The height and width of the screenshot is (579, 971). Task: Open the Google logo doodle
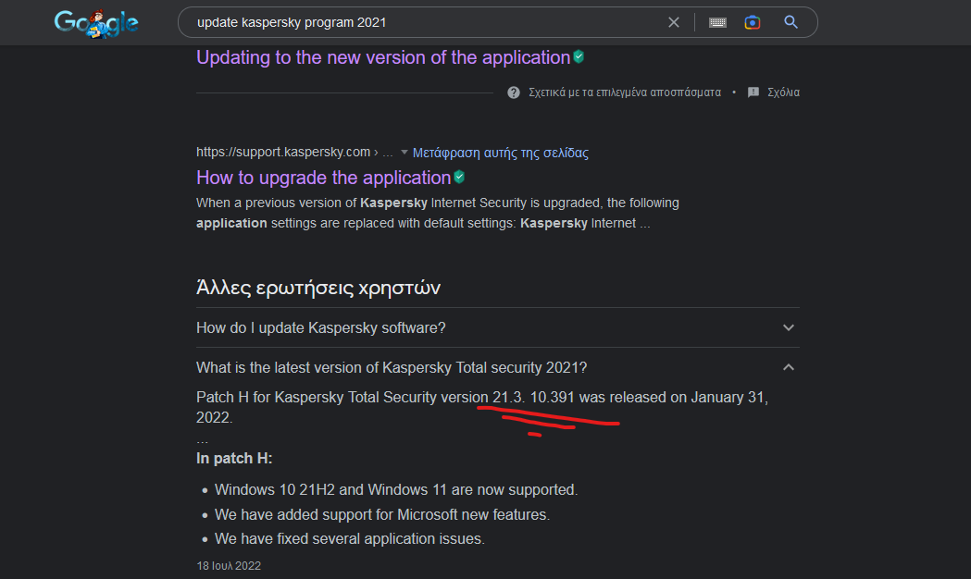tap(96, 23)
